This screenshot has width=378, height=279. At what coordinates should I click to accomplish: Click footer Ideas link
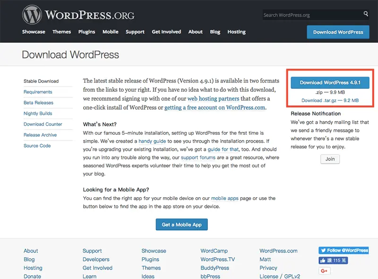148,276
